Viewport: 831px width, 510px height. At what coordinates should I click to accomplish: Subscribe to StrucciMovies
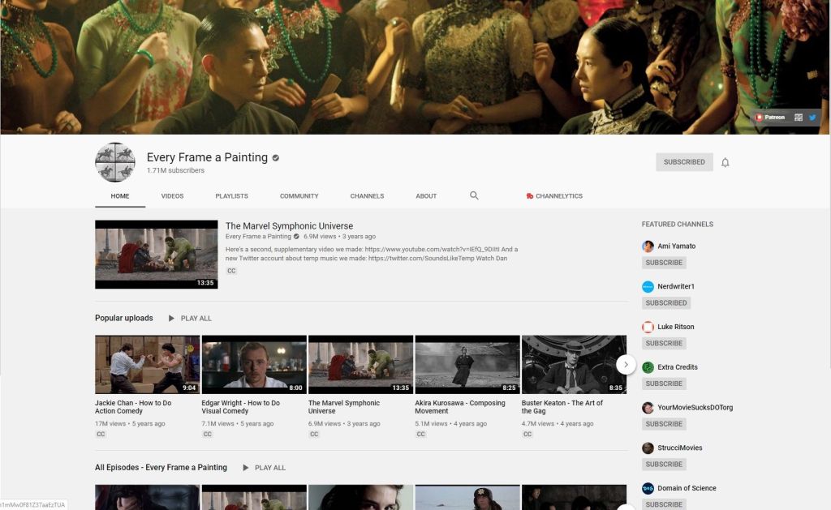[x=664, y=465]
